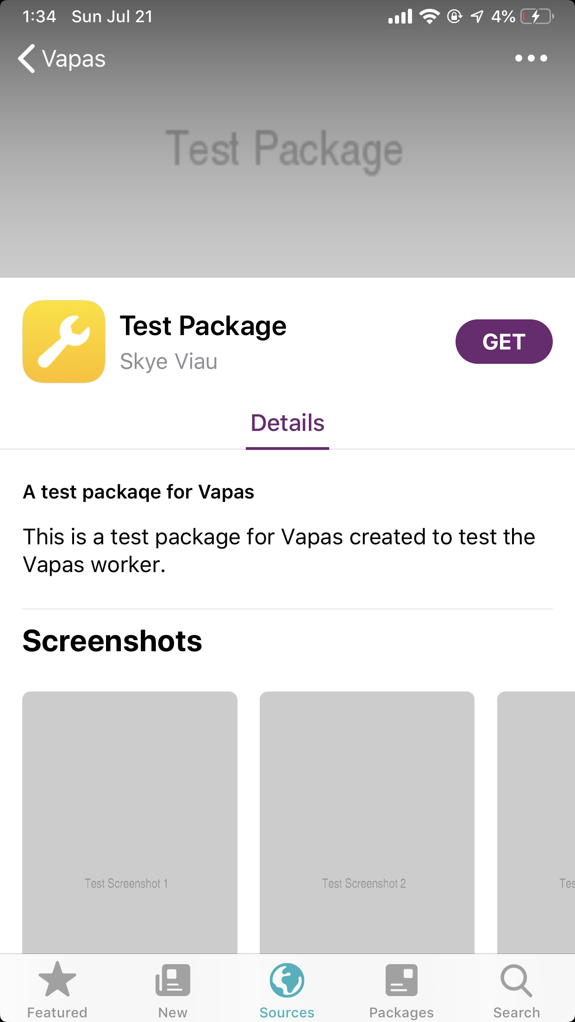Screen dimensions: 575x1022
Task: Open the Packages tab icon
Action: [x=401, y=980]
